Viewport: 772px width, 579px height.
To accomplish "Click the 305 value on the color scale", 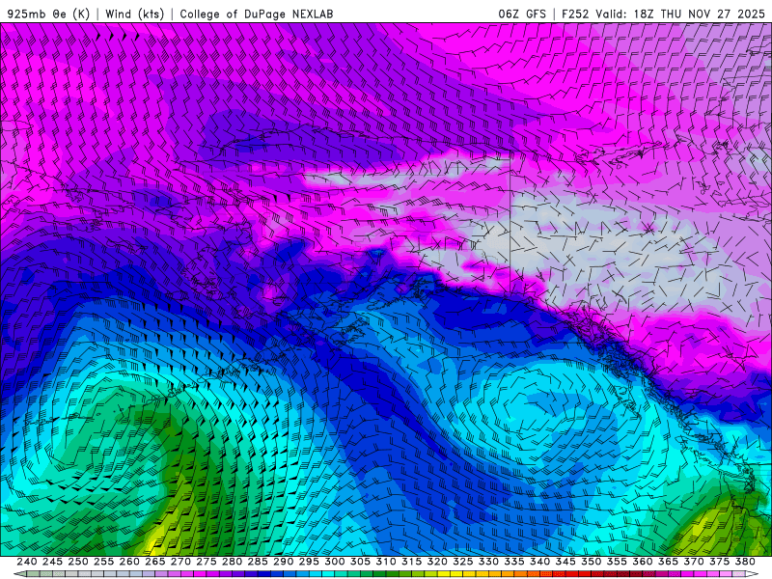I will click(x=360, y=562).
